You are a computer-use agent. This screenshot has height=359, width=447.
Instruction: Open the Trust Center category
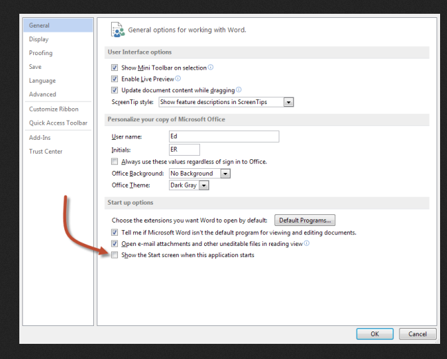tap(58, 152)
